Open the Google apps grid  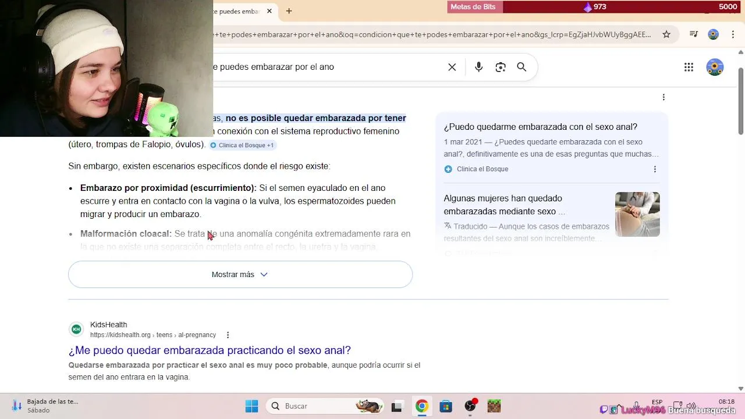[x=689, y=67]
